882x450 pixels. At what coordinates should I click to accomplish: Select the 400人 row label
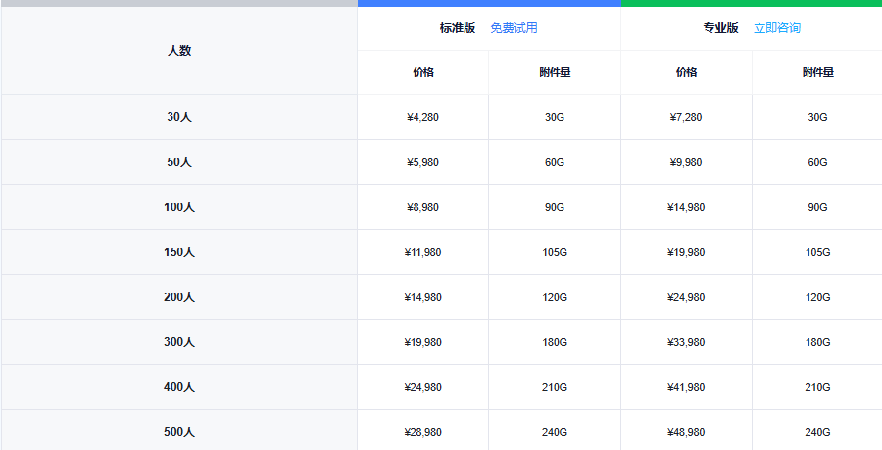tap(179, 387)
